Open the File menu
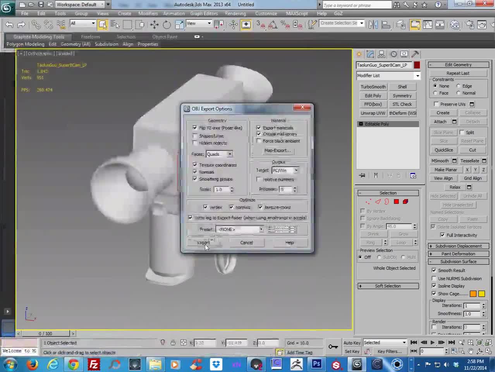 coord(25,14)
